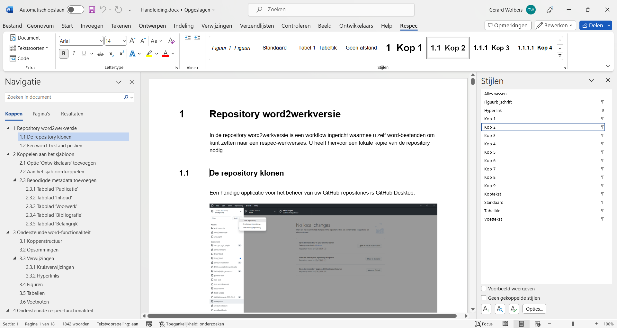Open accessibility checker in status bar
Image resolution: width=617 pixels, height=328 pixels.
[192, 324]
